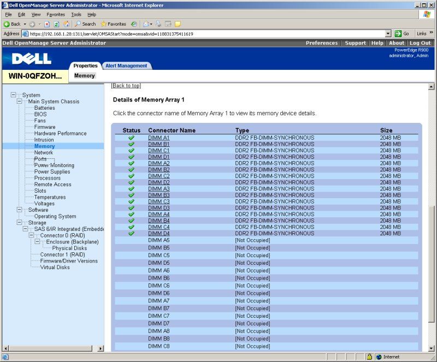Click the security lock icon in status bar
The width and height of the screenshot is (437, 362).
[x=370, y=357]
